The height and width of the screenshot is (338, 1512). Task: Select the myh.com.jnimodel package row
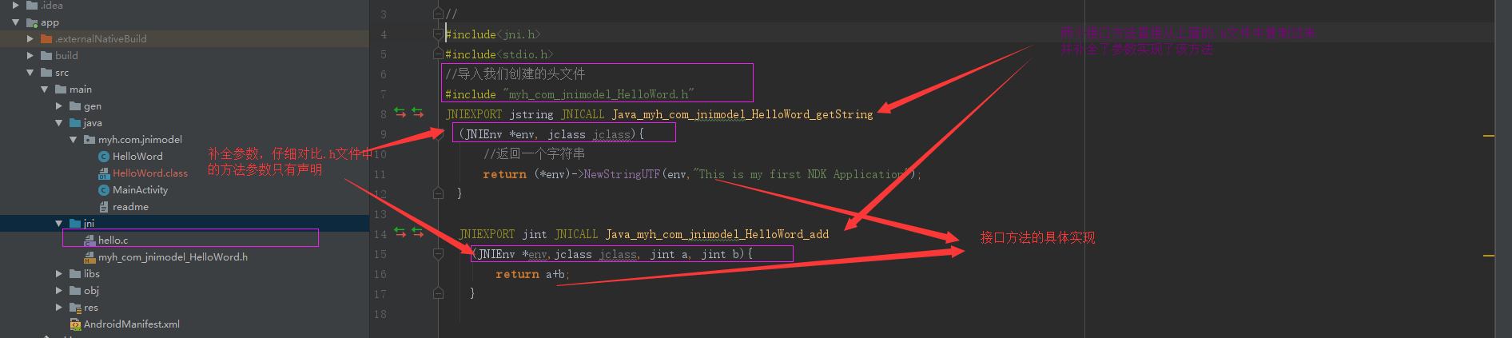185,140
